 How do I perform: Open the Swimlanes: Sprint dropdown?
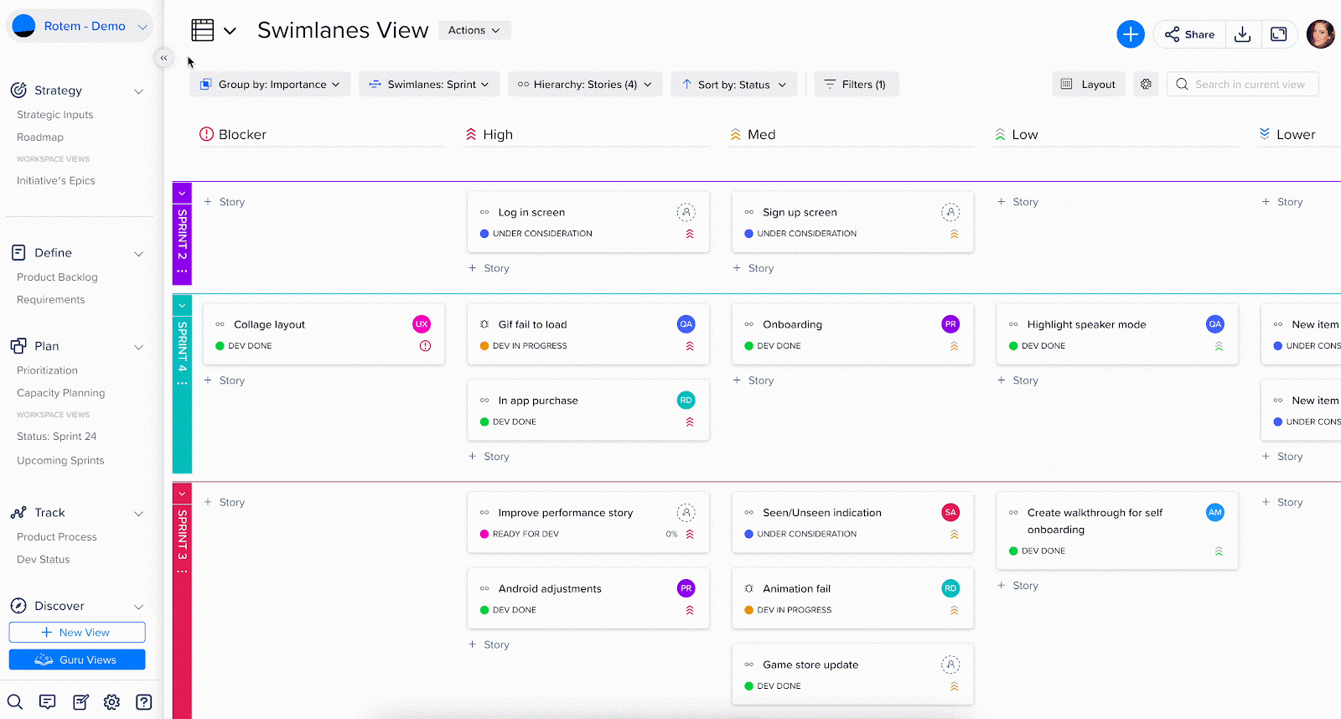click(x=429, y=85)
